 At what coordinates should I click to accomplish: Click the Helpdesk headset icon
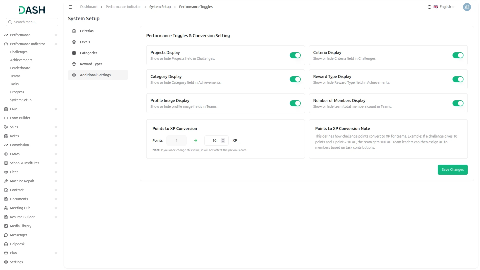6,244
